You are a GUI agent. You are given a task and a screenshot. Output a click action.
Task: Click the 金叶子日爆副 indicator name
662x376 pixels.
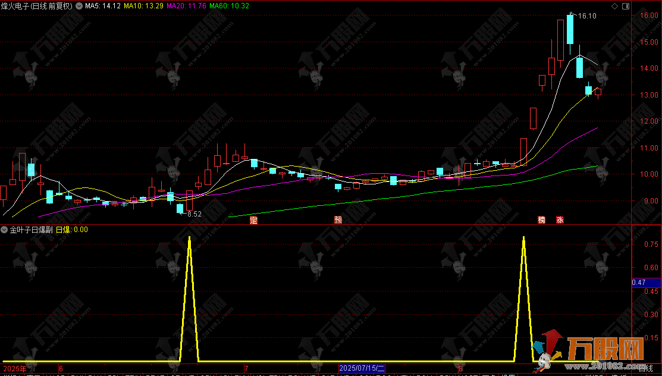coord(32,230)
